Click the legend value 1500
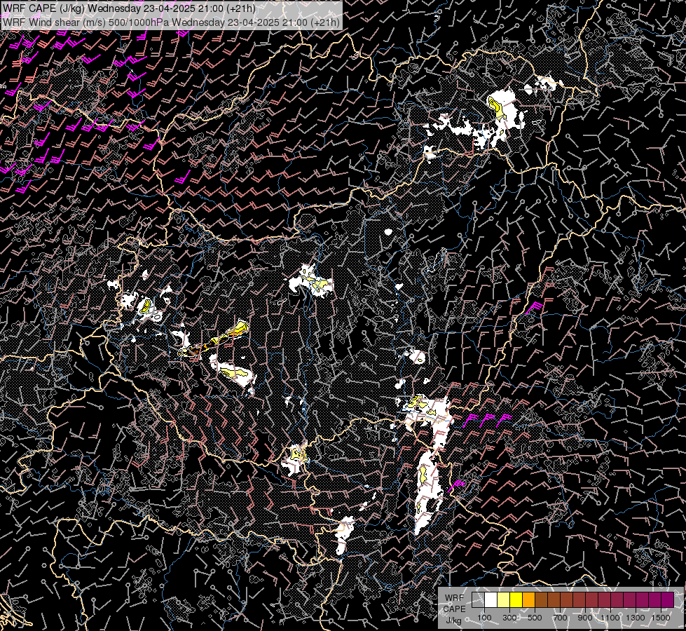This screenshot has height=631, width=686. (x=661, y=618)
